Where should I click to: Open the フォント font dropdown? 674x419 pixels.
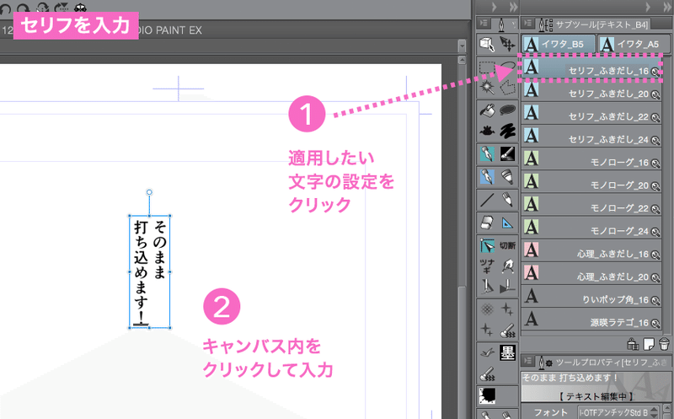618,412
